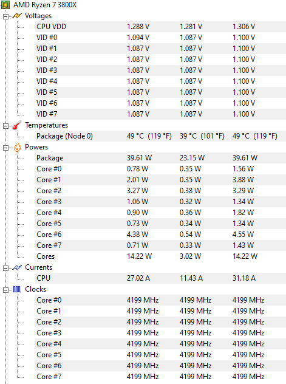Collapse the Clocks section
This screenshot has height=384, width=286.
coord(5,290)
